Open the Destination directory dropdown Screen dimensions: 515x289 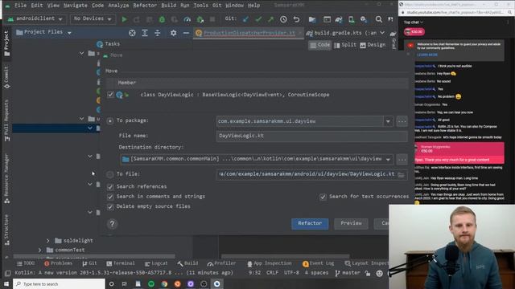coord(388,160)
